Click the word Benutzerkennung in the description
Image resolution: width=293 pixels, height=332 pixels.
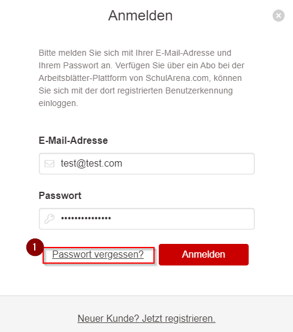(x=199, y=91)
